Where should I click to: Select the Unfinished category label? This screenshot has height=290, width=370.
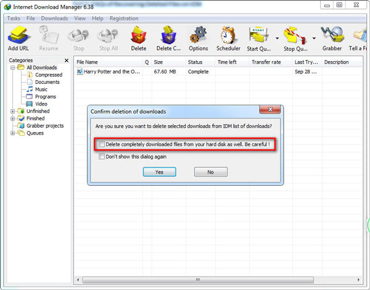coord(38,111)
